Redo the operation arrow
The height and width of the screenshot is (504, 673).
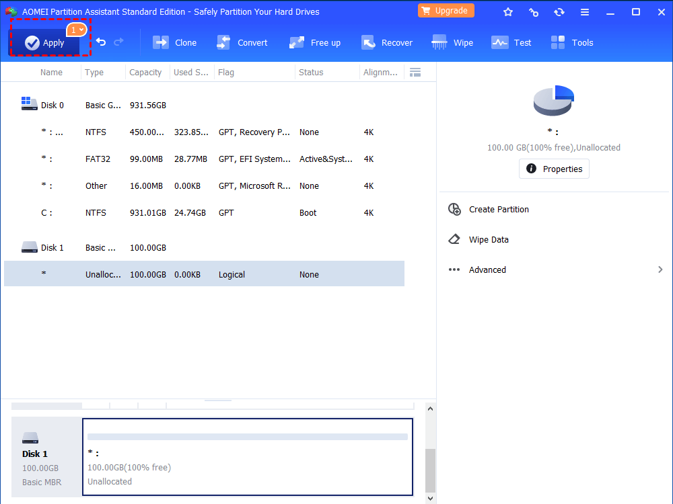click(118, 42)
